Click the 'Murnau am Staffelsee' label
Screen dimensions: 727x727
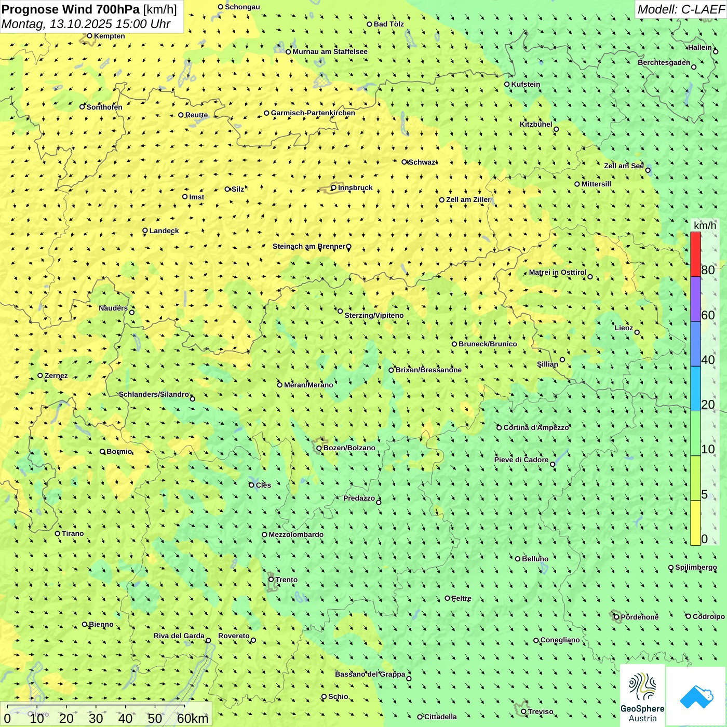[x=330, y=51]
